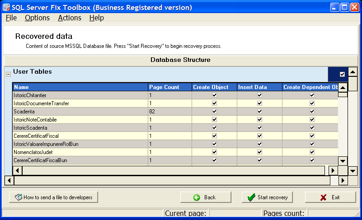Viewport: 362px width, 220px height.
Task: Click the SQL Server Fix Toolbox title icon
Action: 6,7
